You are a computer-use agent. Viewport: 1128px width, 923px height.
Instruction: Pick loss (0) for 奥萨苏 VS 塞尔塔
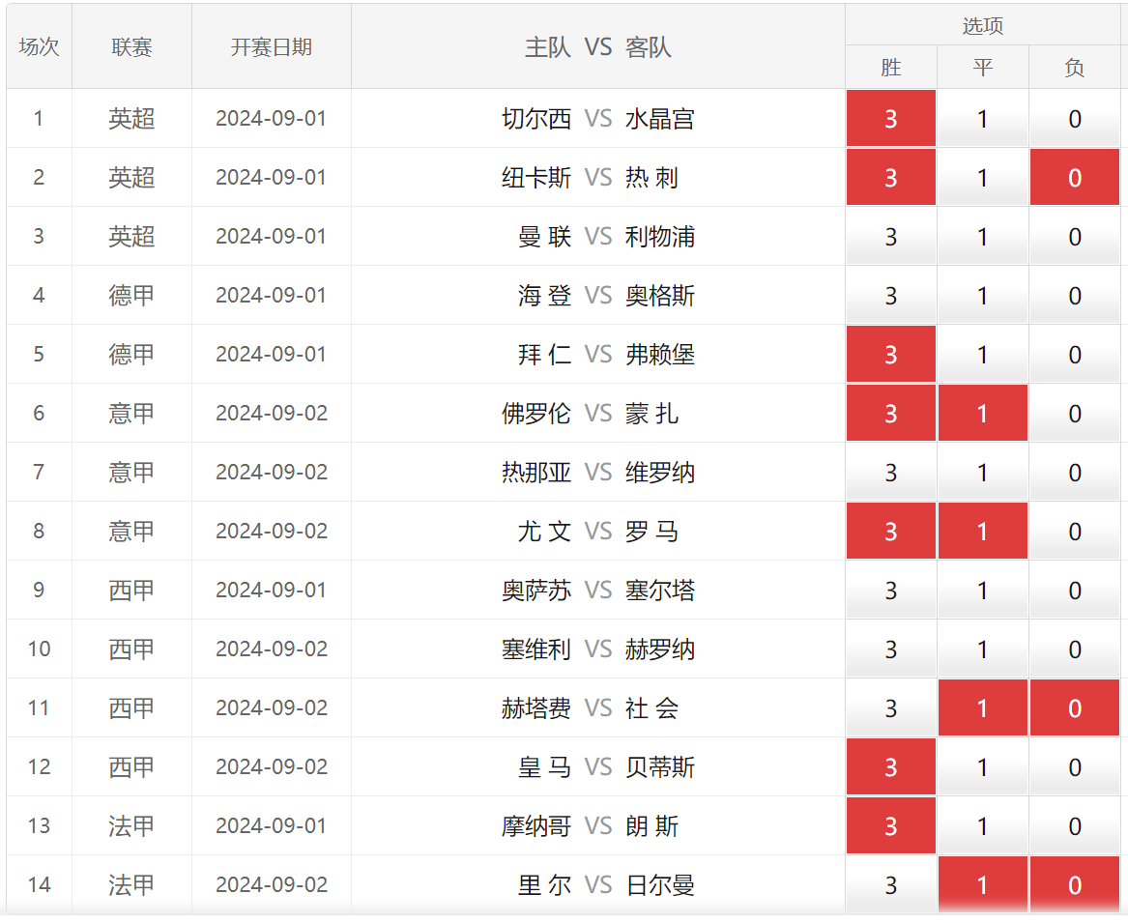1075,590
